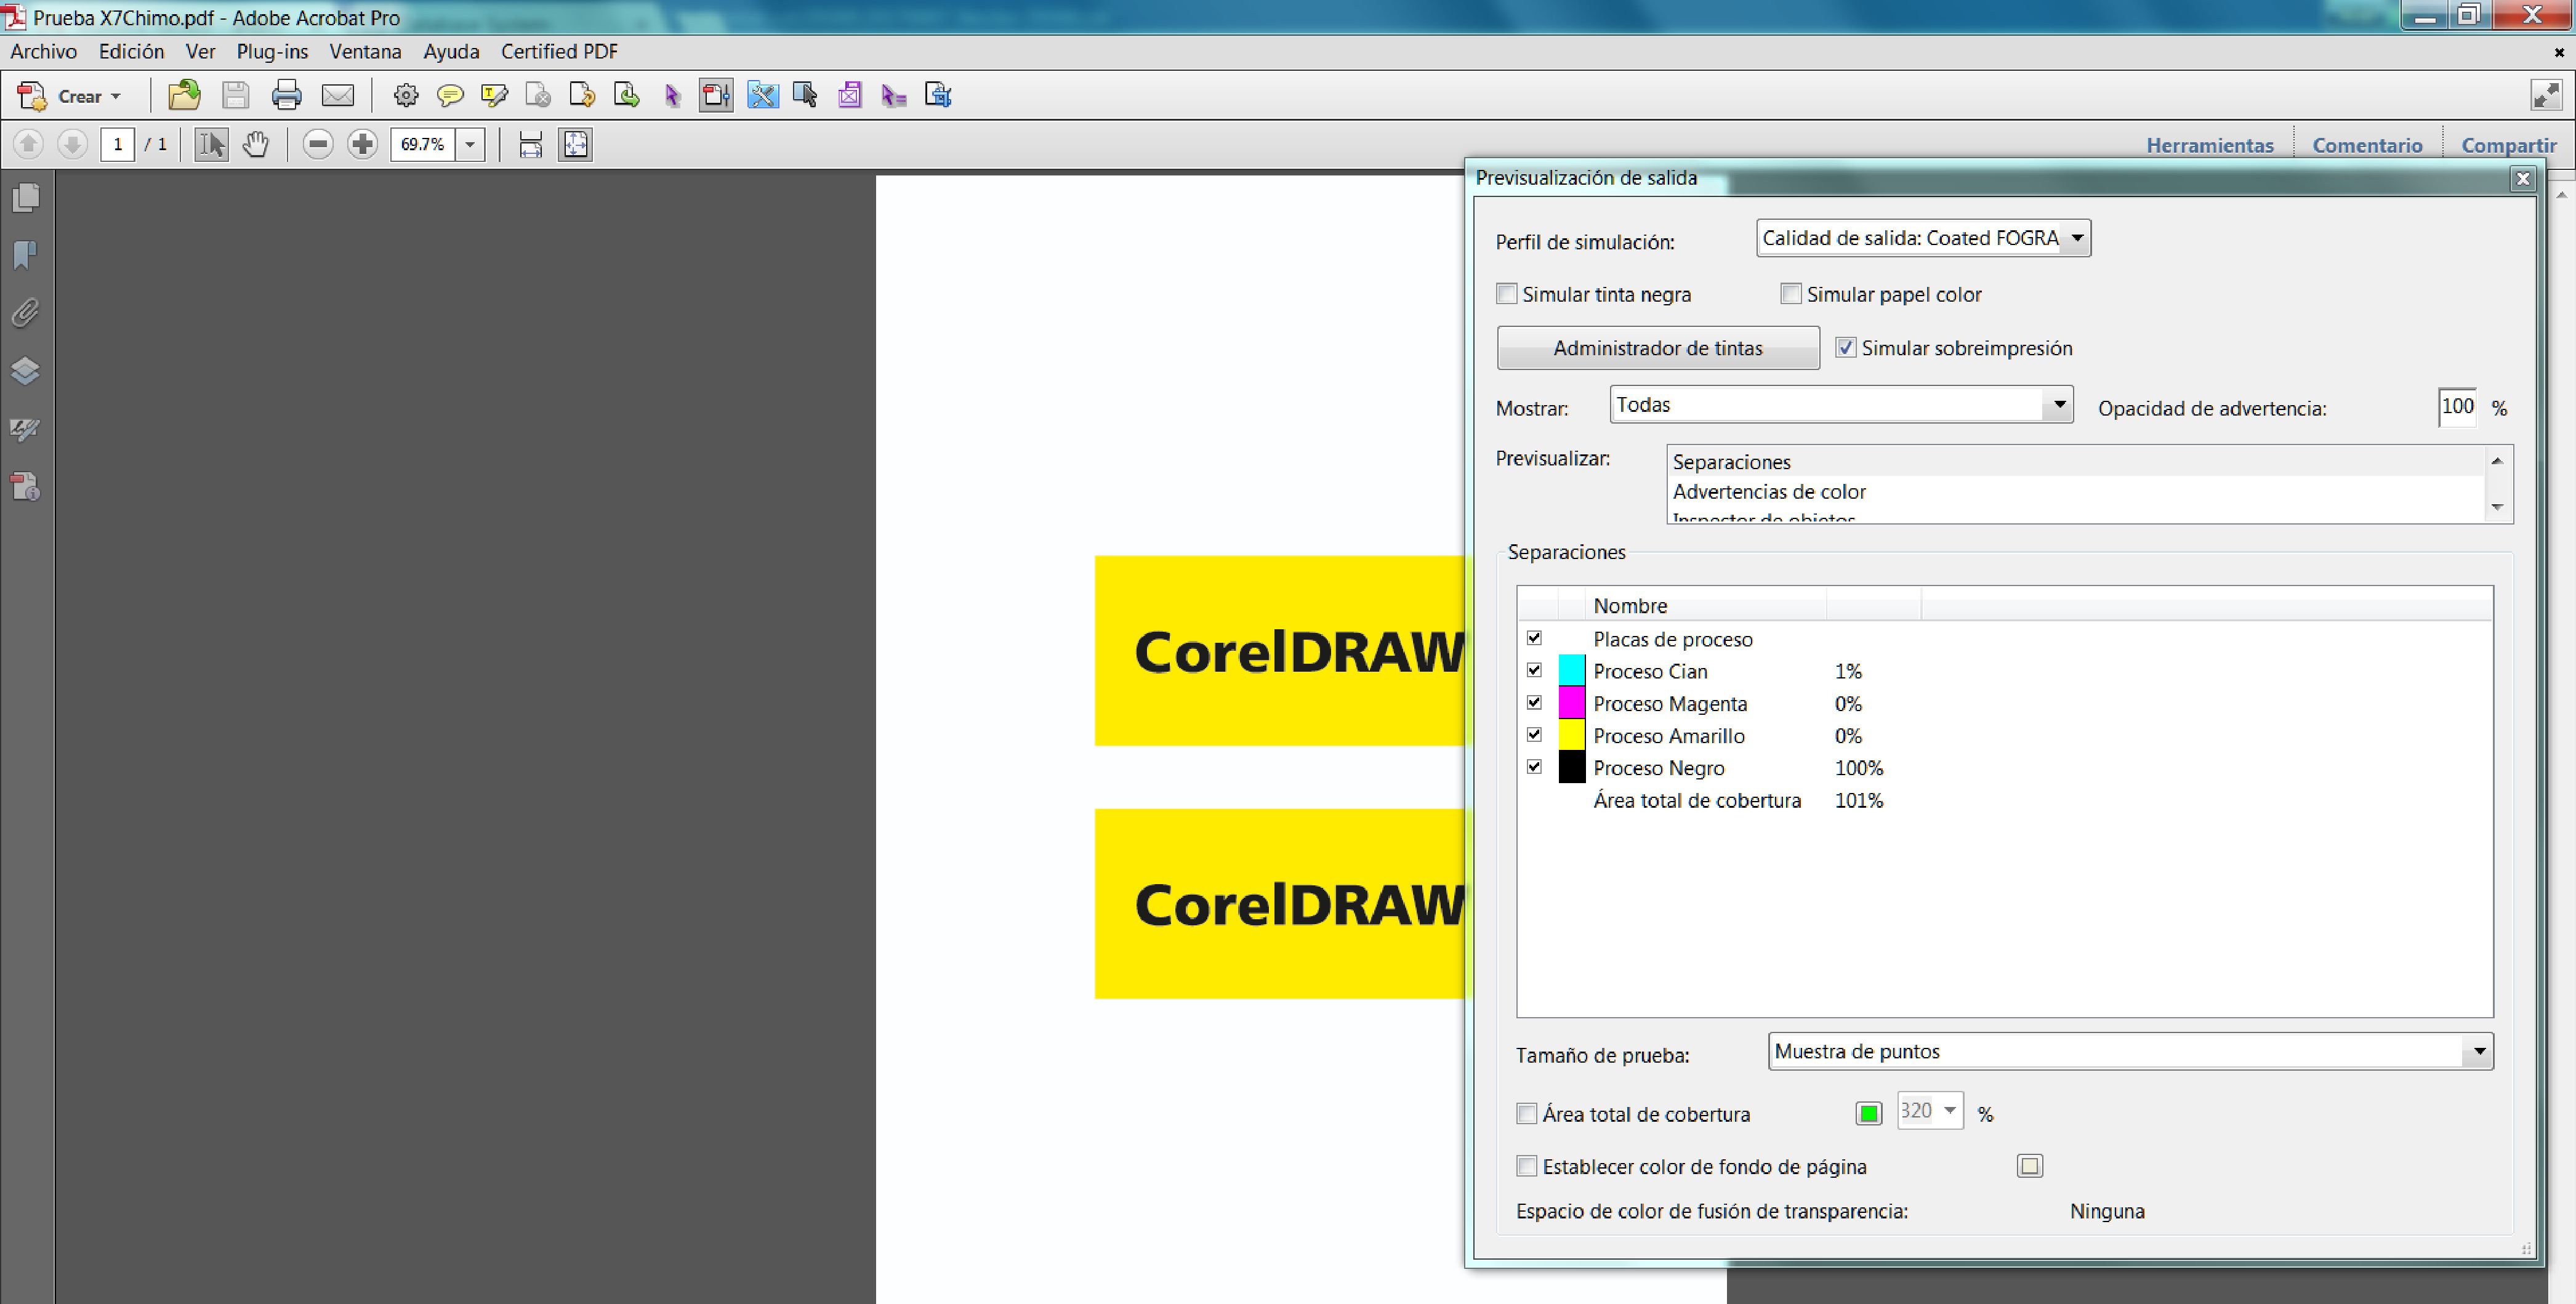Select the highlight text tool icon
The height and width of the screenshot is (1304, 2576).
pyautogui.click(x=494, y=95)
